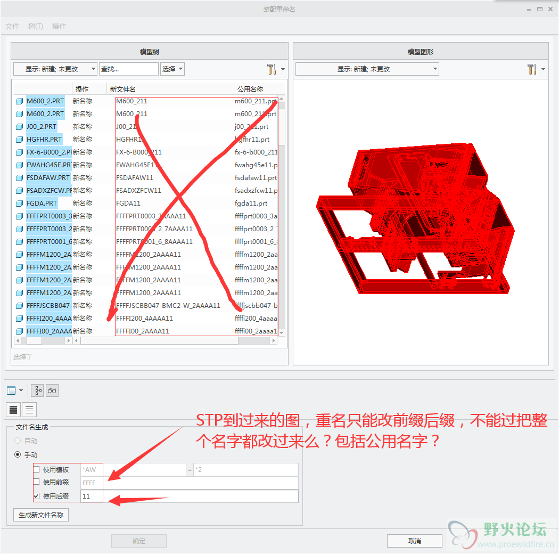Expand arrow beside model graphics hammer icon
The image size is (559, 554).
point(544,70)
